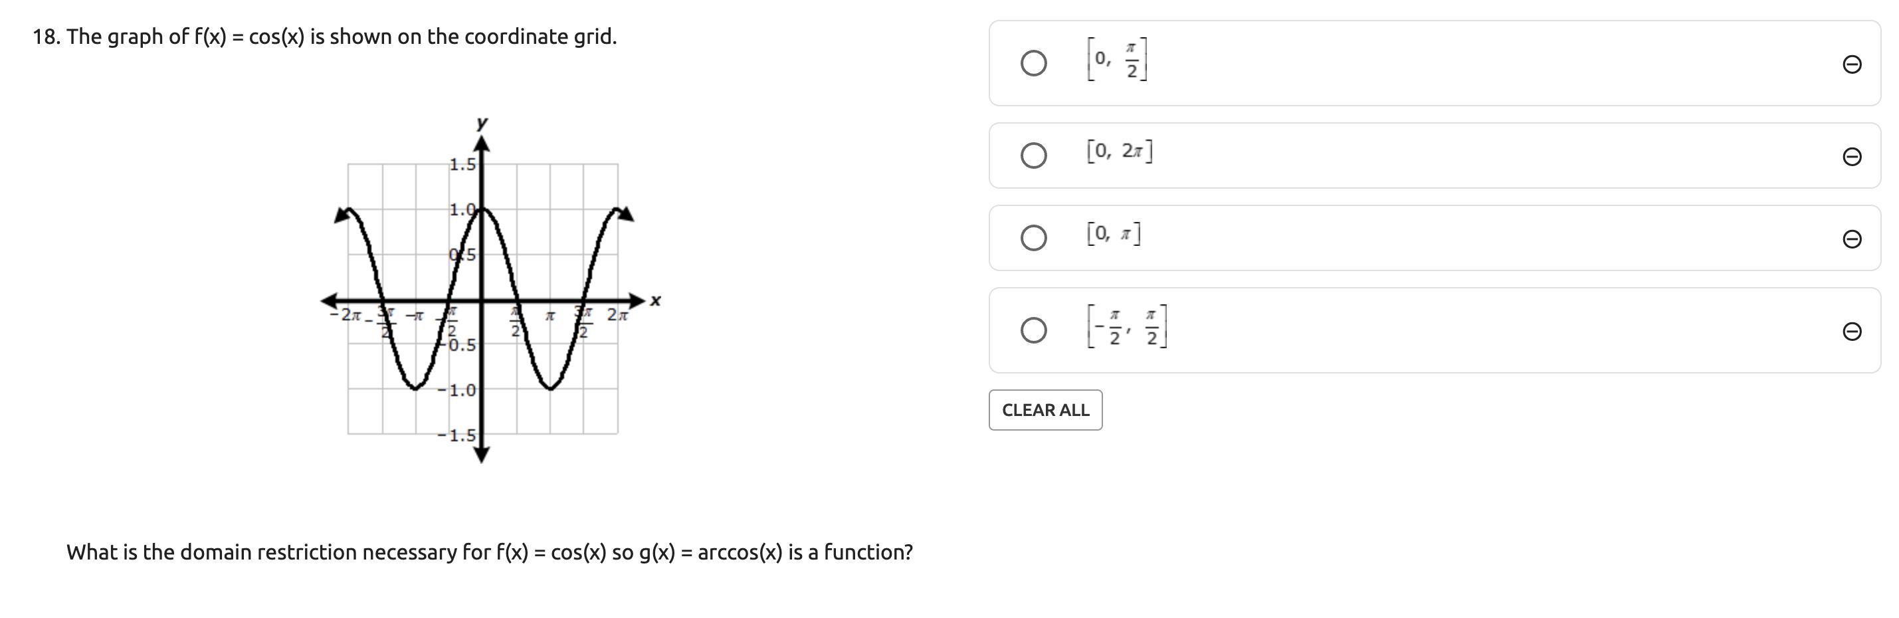Pick the [0, π] radio button
The height and width of the screenshot is (618, 1899).
[x=1033, y=238]
